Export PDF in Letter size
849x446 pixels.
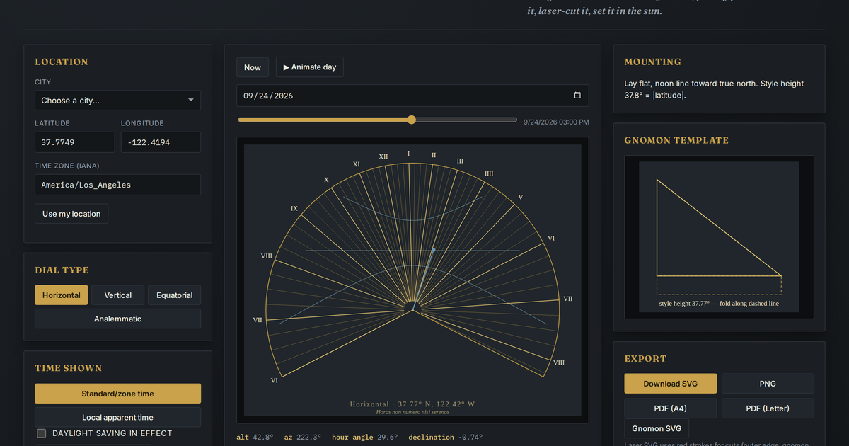click(768, 408)
